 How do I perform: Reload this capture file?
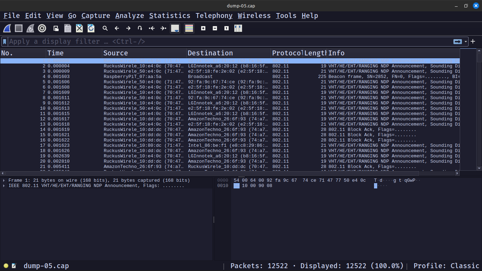(91, 28)
